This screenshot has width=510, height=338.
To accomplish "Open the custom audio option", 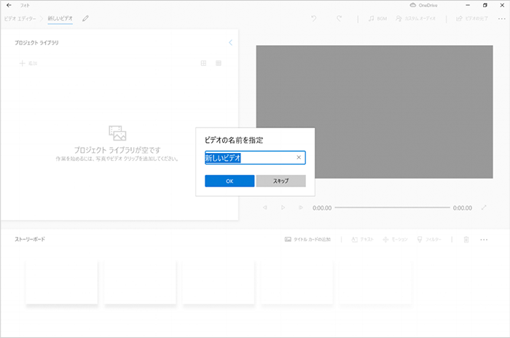I will [x=415, y=18].
